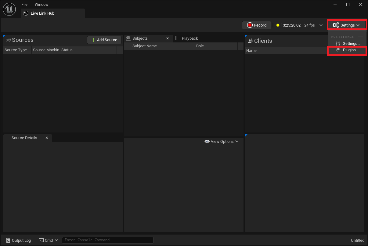Open the File menu

coord(24,5)
